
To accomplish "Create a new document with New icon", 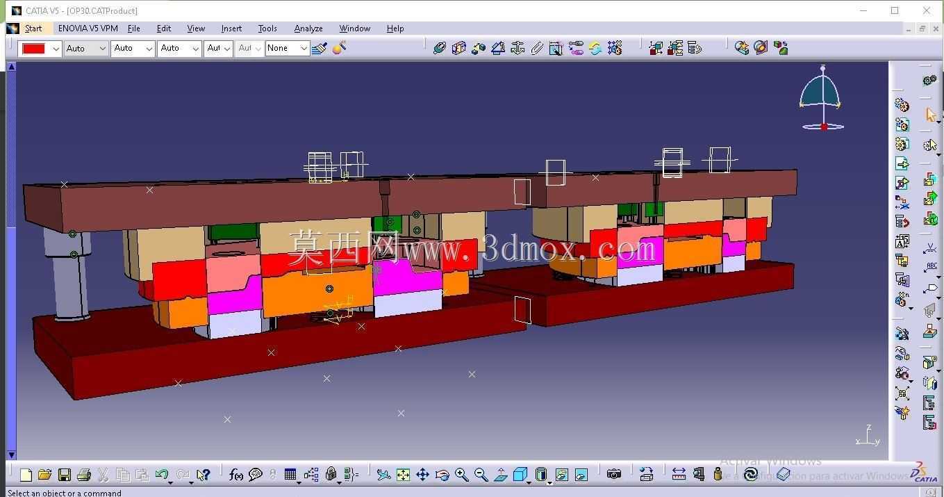I will (26, 475).
